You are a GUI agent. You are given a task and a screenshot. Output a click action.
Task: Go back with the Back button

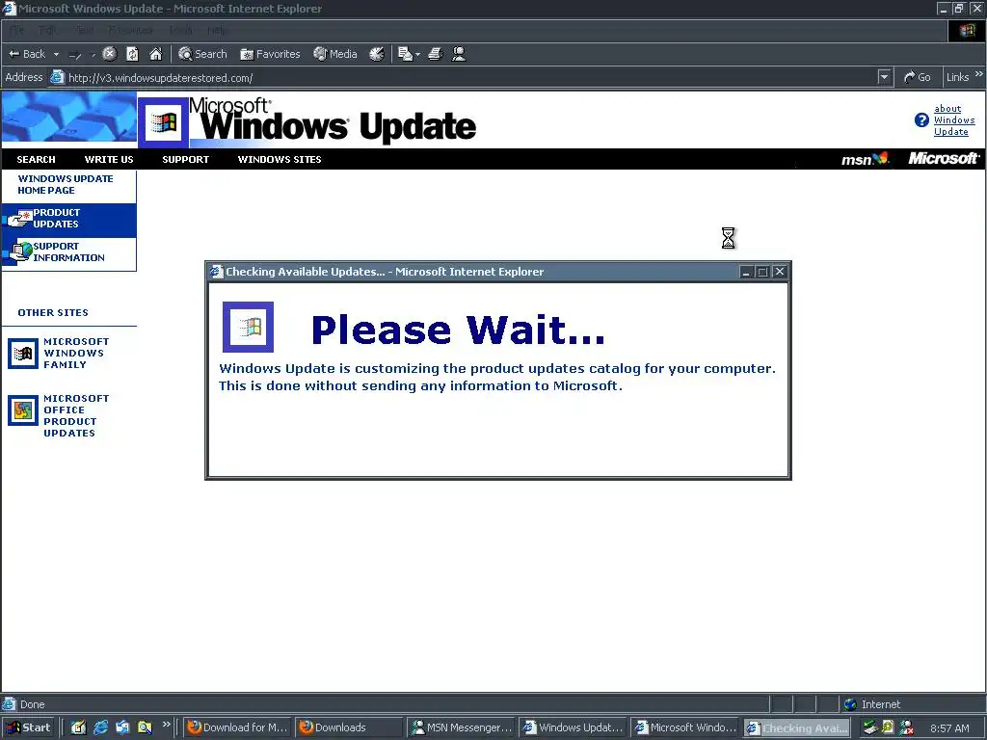27,54
